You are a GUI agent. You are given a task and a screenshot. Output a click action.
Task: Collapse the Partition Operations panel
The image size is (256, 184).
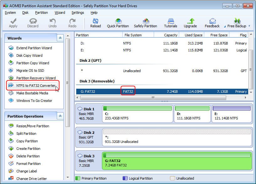point(60,116)
